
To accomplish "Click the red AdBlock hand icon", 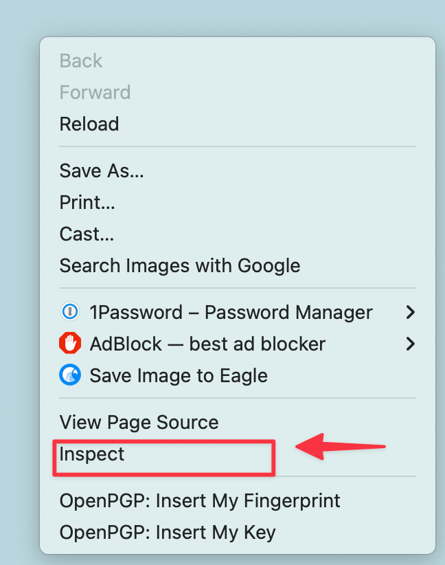I will [x=69, y=343].
